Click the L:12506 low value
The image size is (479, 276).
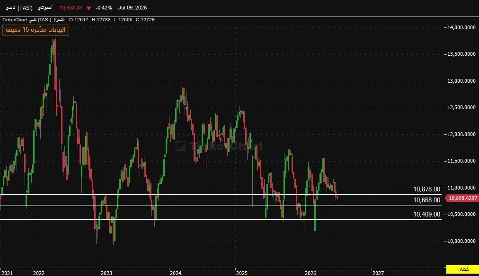(123, 19)
